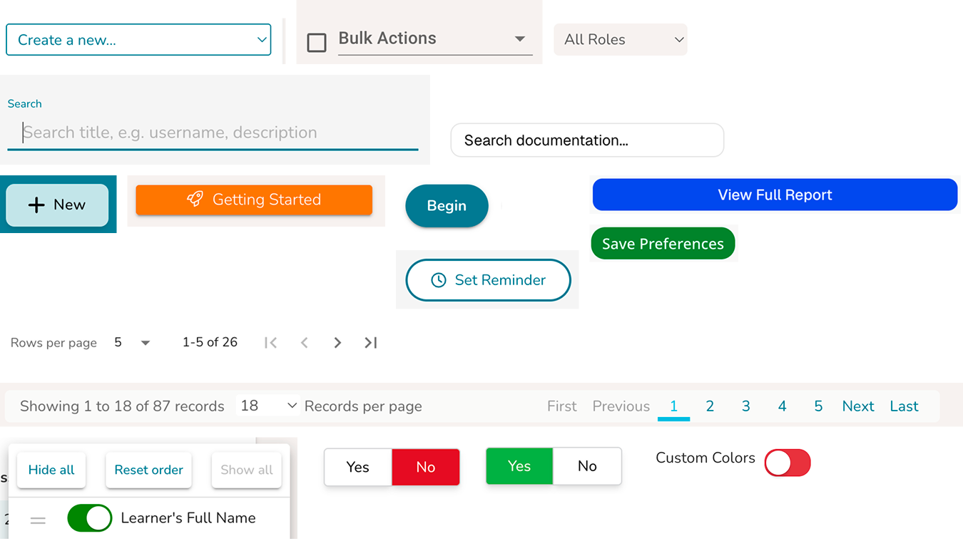Click the next page arrow icon
Image resolution: width=963 pixels, height=541 pixels.
[337, 342]
